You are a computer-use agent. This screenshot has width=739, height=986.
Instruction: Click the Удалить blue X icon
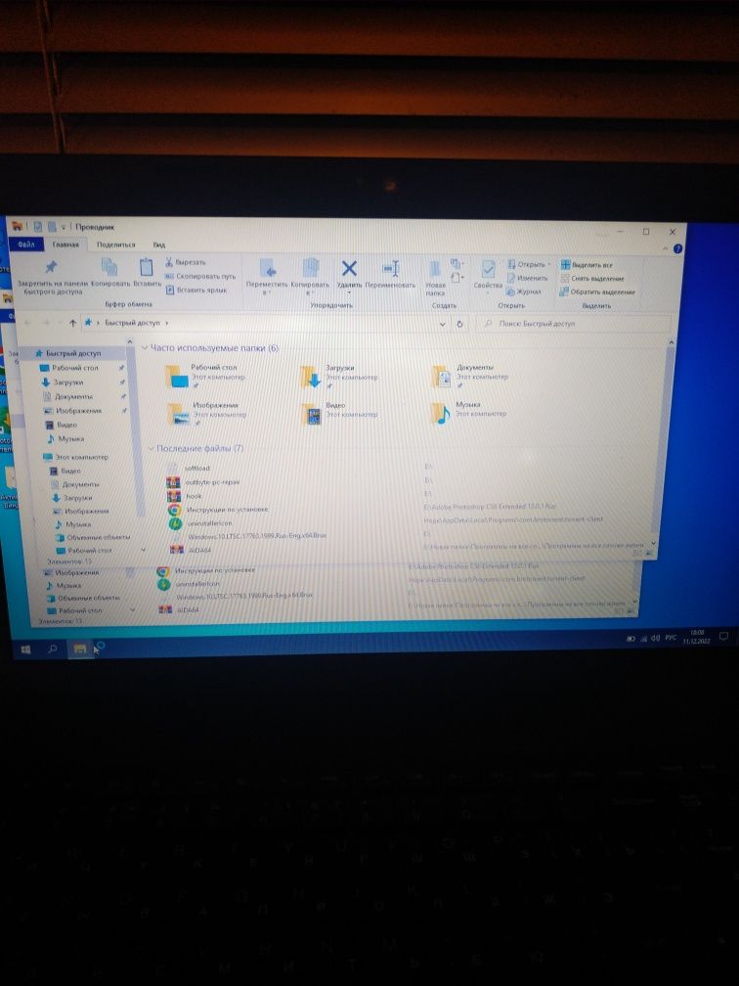[349, 269]
